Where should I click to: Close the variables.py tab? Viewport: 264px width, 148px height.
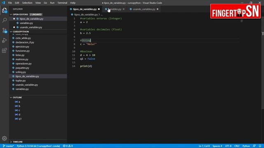pos(124,9)
